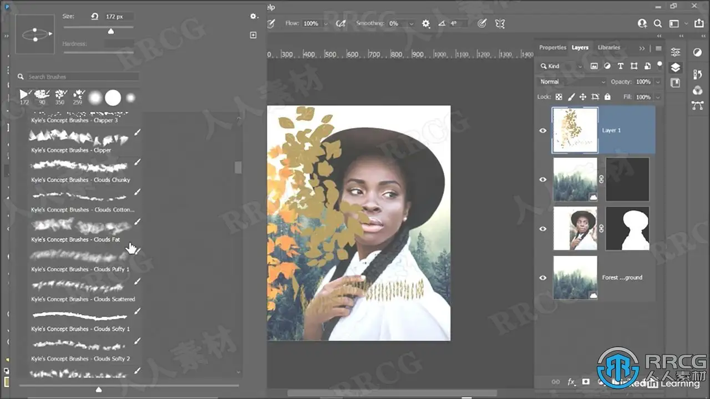Create new brush preset from picker
The image size is (710, 399).
tap(253, 35)
